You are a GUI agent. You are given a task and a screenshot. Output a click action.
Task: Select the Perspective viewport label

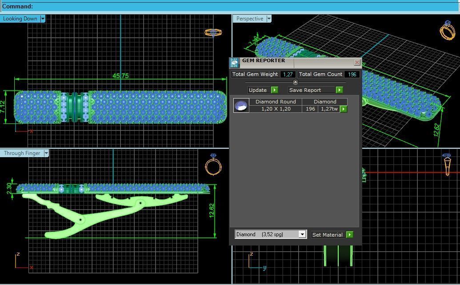click(250, 19)
